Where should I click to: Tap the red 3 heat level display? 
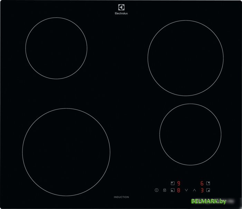tap(202, 190)
